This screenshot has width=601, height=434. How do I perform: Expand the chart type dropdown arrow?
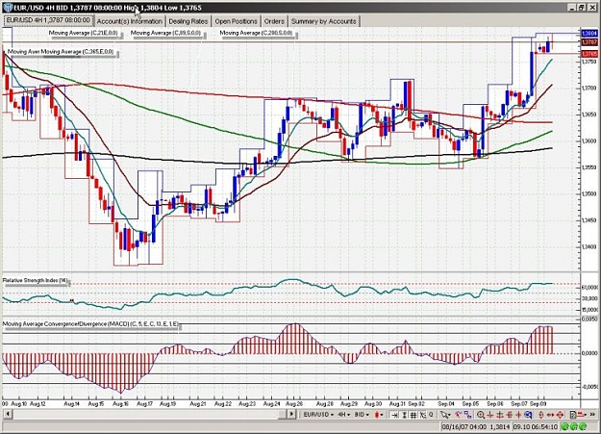(382, 415)
